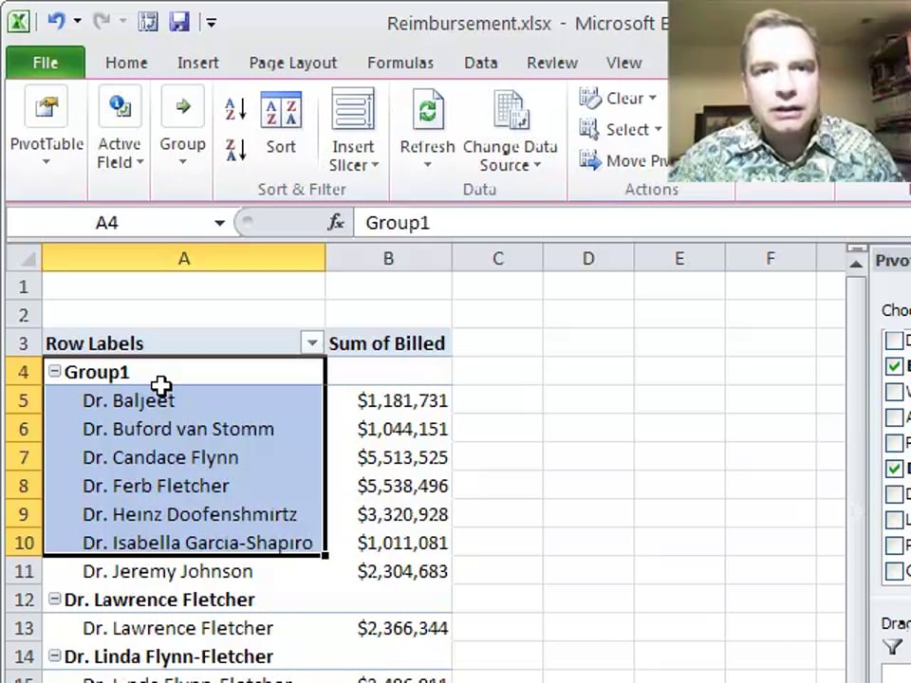Click the Move PivotTable icon
Image resolution: width=911 pixels, height=683 pixels.
pyautogui.click(x=589, y=159)
